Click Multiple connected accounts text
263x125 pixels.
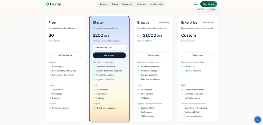point(109,71)
